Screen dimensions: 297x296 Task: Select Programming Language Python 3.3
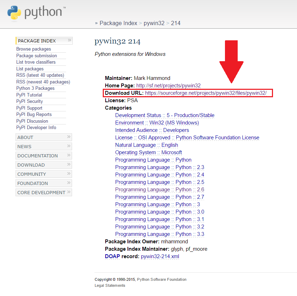[x=160, y=234]
